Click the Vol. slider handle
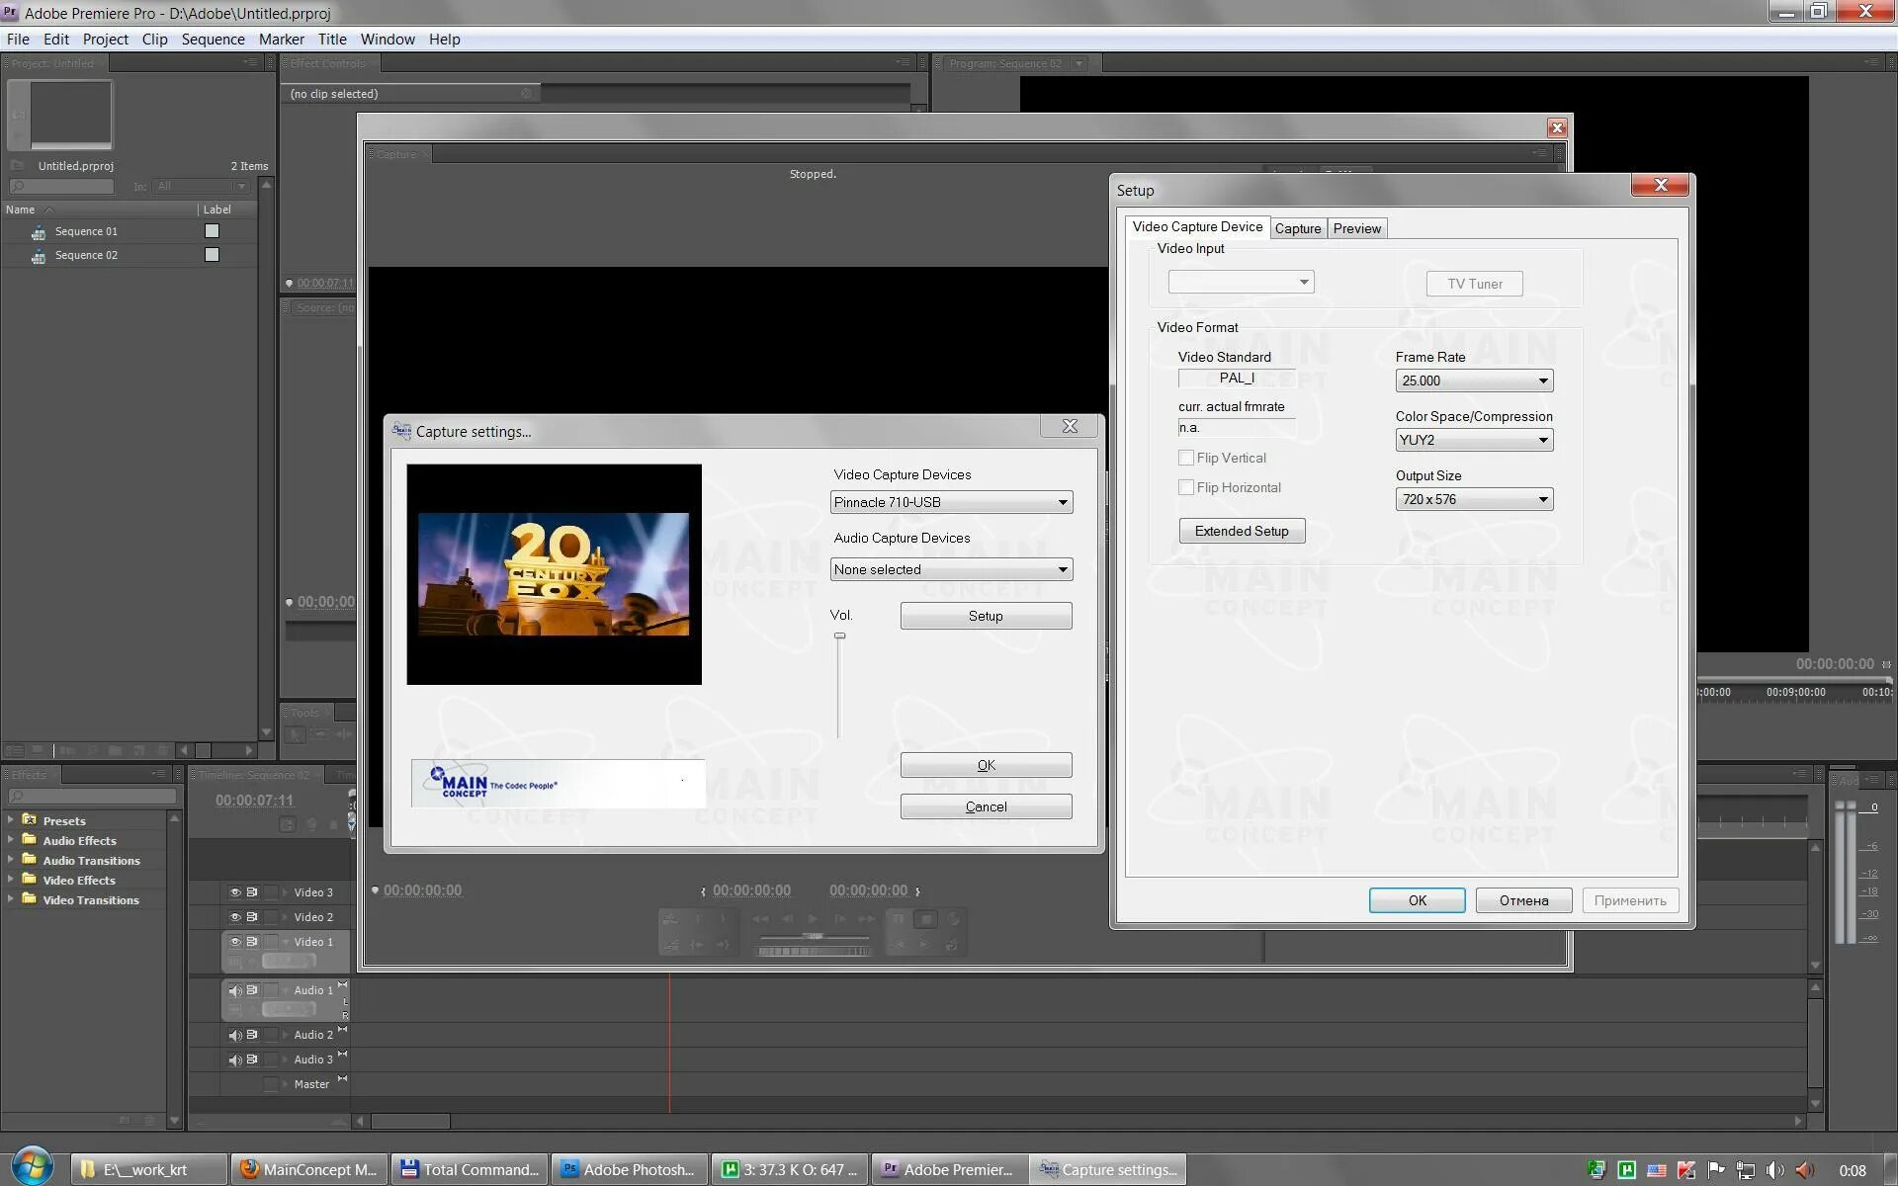1898x1186 pixels. click(839, 635)
